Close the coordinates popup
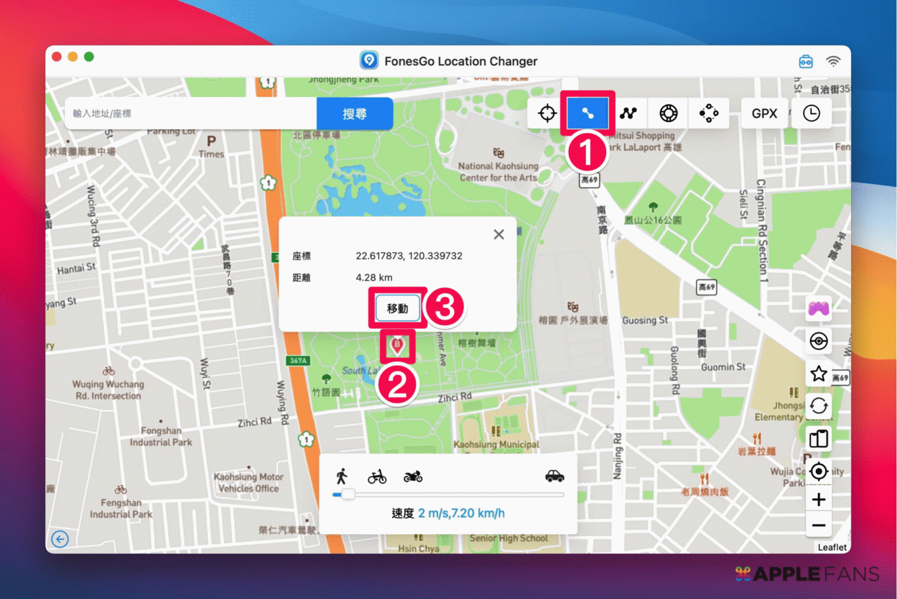 click(x=499, y=234)
